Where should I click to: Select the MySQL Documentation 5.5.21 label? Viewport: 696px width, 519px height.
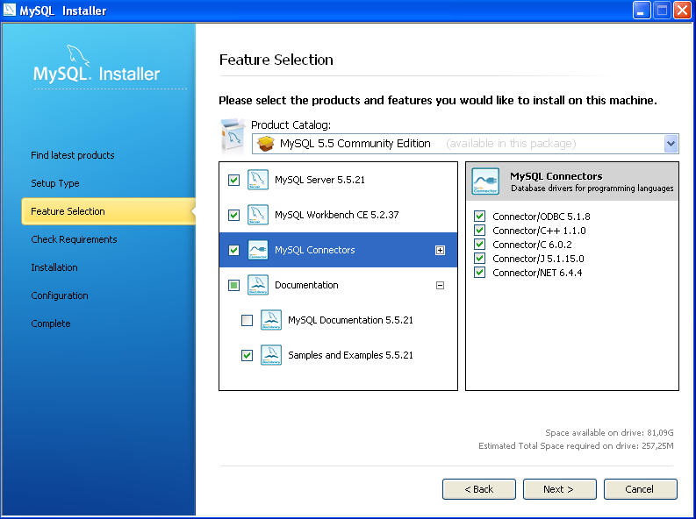click(x=350, y=320)
